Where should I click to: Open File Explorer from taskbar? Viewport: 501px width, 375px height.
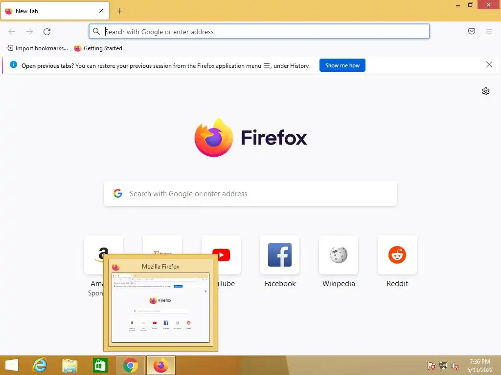[x=69, y=365]
